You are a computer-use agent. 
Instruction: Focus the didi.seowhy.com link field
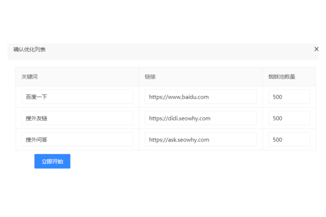pyautogui.click(x=200, y=118)
